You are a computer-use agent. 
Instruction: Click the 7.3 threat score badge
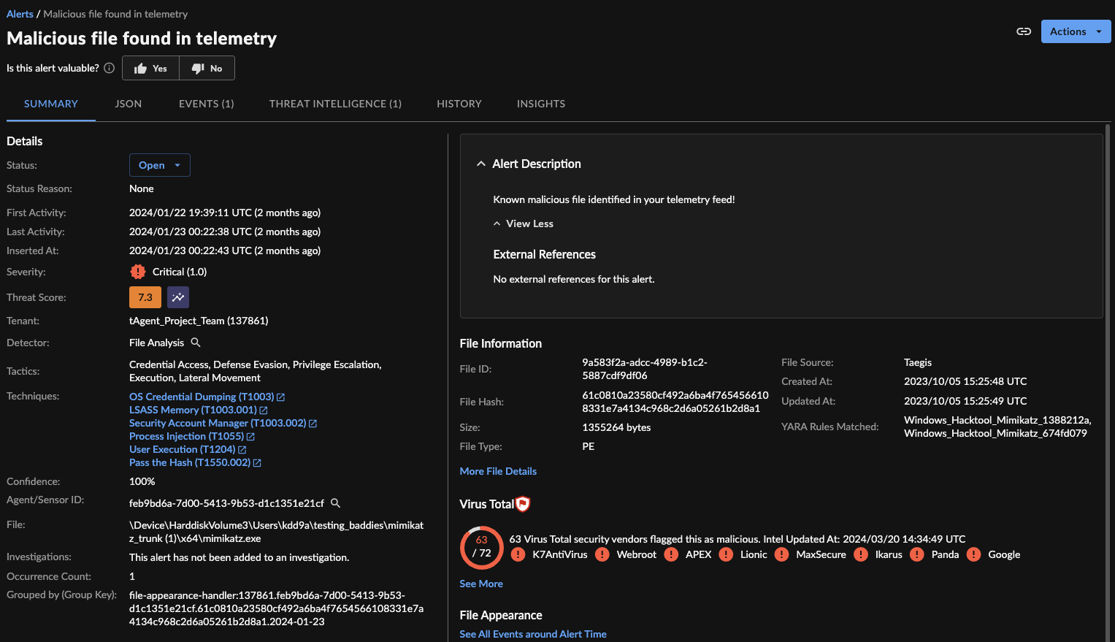point(145,297)
